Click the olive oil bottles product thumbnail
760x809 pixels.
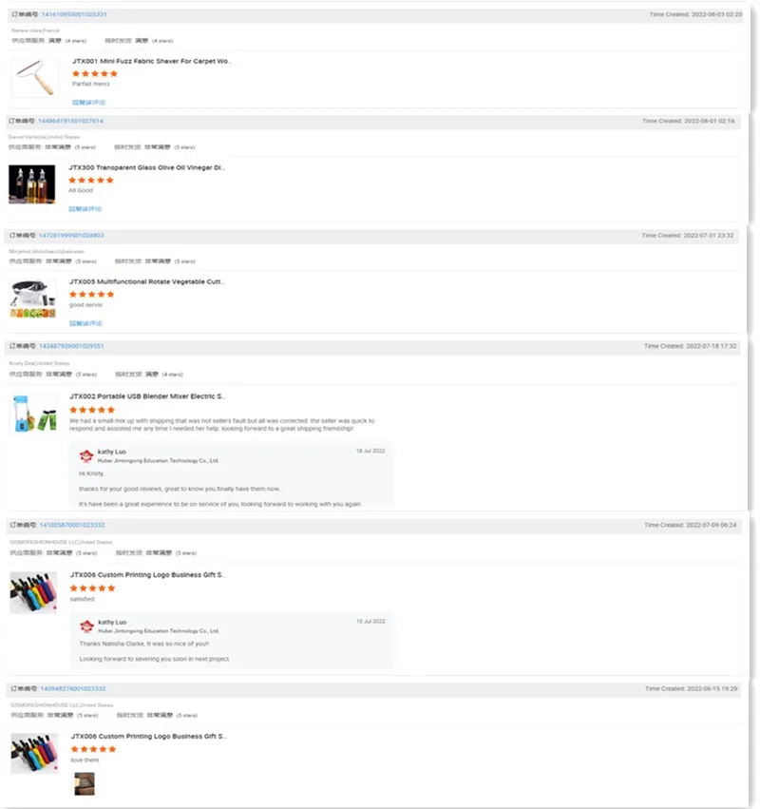tap(31, 184)
